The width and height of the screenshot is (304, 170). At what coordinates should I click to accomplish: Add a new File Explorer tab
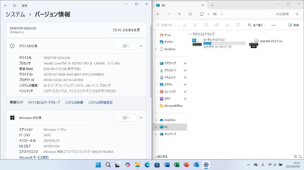(212, 5)
